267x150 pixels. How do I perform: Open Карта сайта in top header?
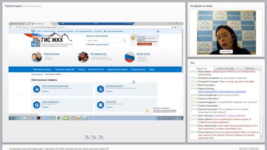pyautogui.click(x=98, y=32)
